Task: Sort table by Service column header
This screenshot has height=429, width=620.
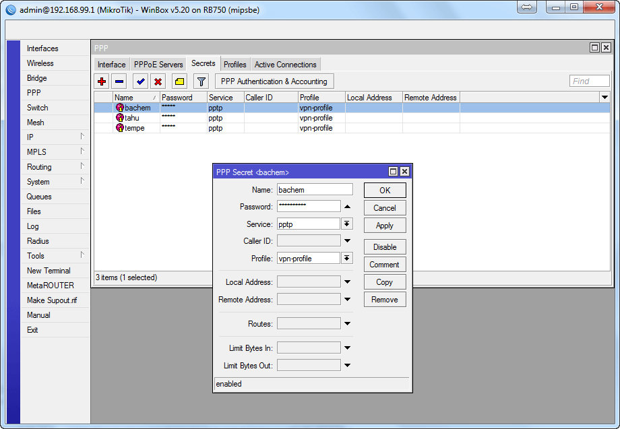Action: [225, 97]
